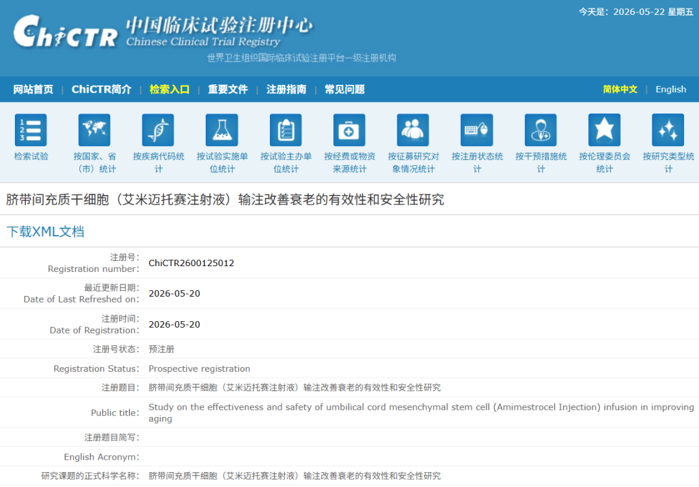Click the 预注册 status value
699x487 pixels.
pyautogui.click(x=161, y=349)
